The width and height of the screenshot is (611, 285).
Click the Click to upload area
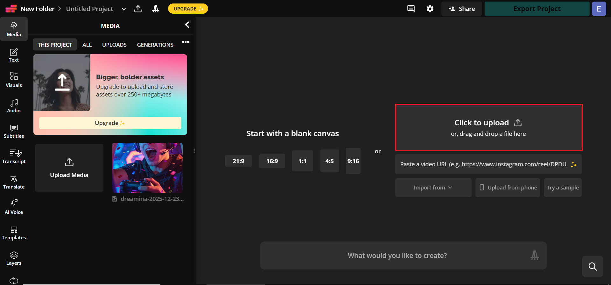point(489,127)
